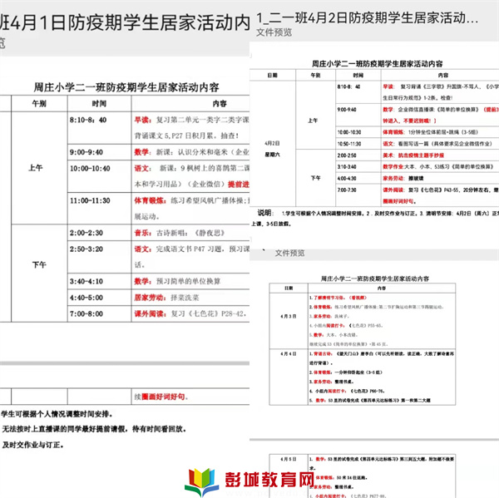Viewport: 499px width, 498px height.
Task: Click the '说明' label under the April 2 table
Action: tap(264, 213)
